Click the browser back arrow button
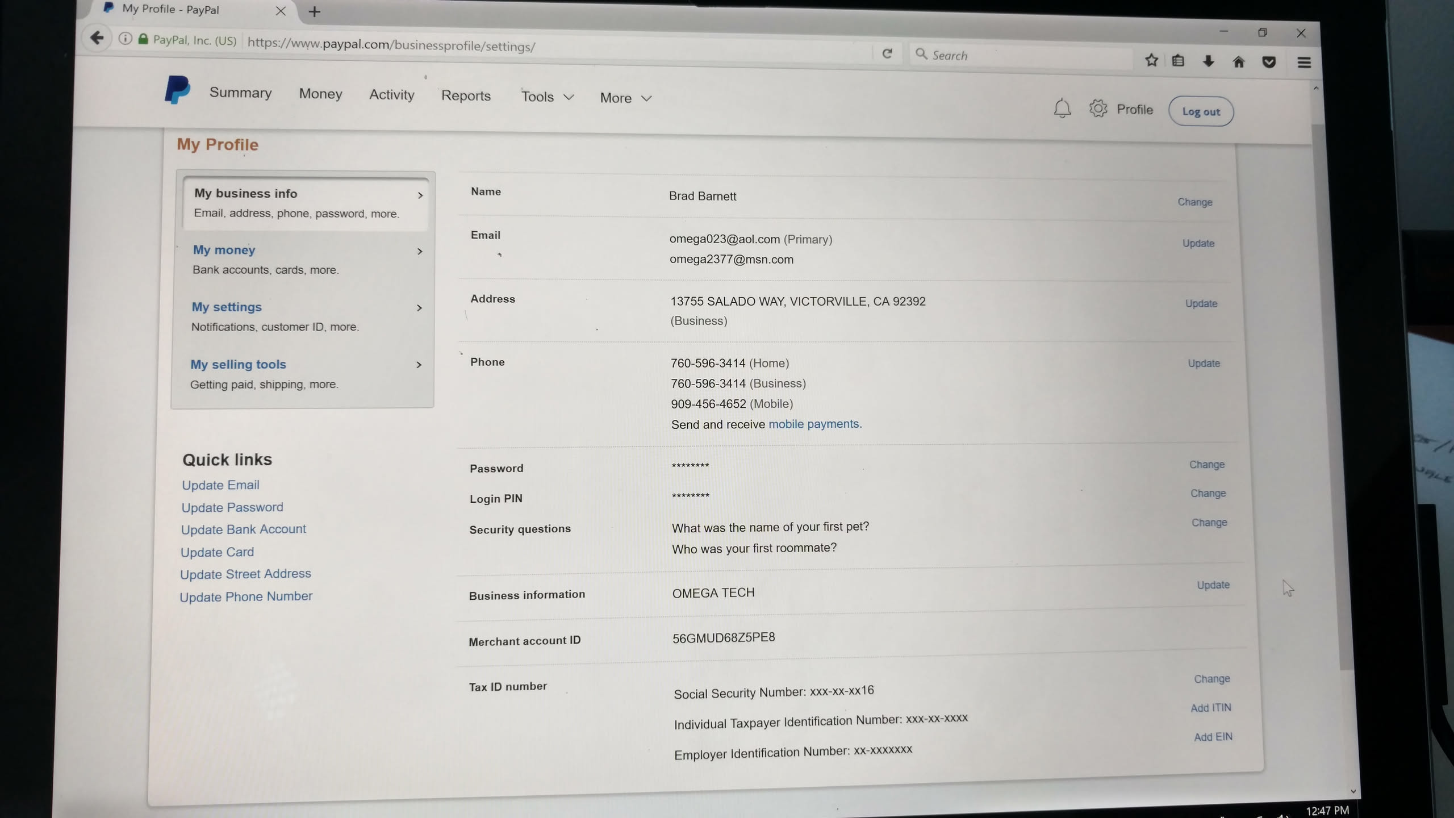 coord(97,38)
